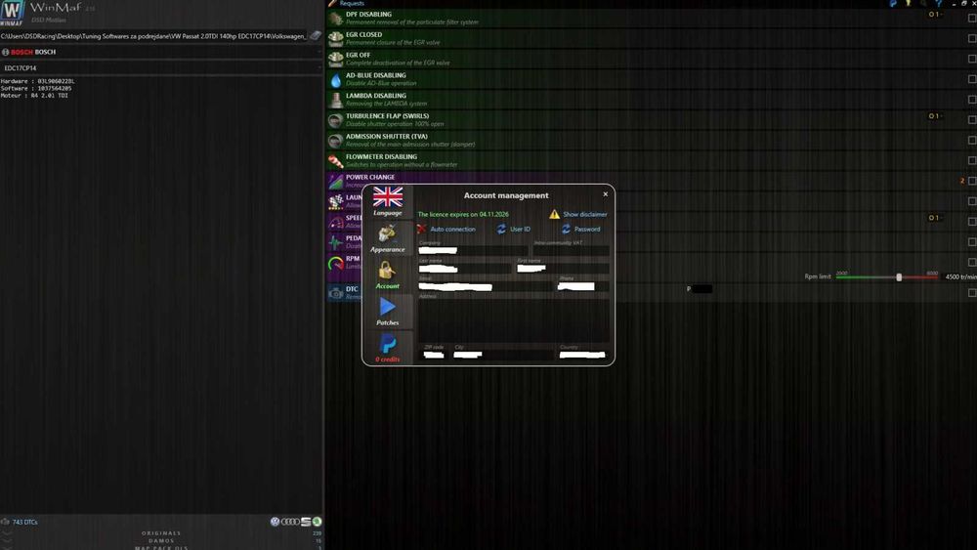Screen dimensions: 977x550
Task: Click the question mark help icon
Action: 938,4
